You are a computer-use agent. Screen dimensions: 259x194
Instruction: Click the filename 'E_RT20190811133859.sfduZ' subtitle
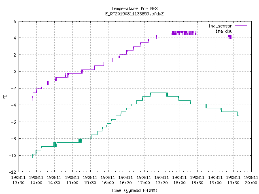tap(134, 14)
